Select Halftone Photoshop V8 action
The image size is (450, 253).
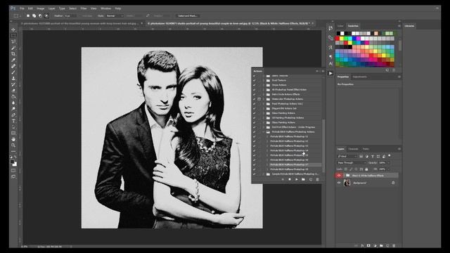(289, 169)
